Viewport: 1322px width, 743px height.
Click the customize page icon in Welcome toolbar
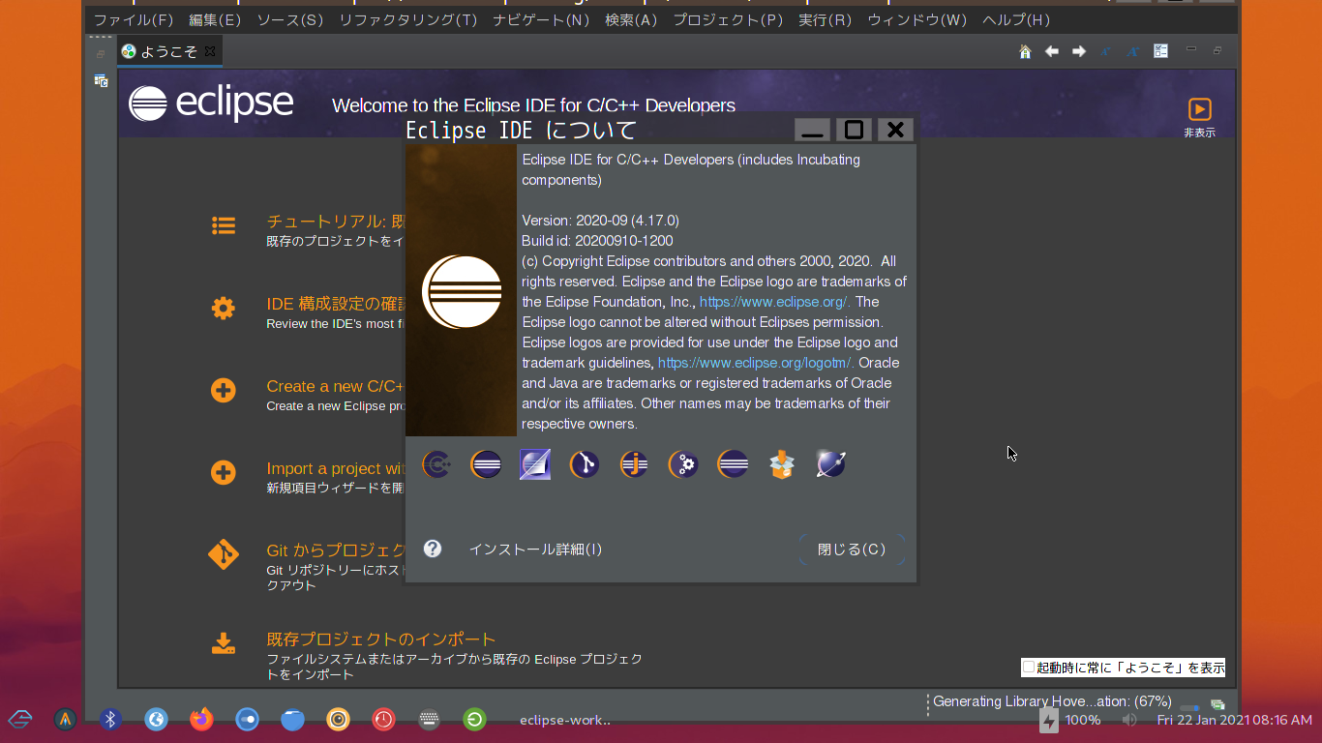1160,51
